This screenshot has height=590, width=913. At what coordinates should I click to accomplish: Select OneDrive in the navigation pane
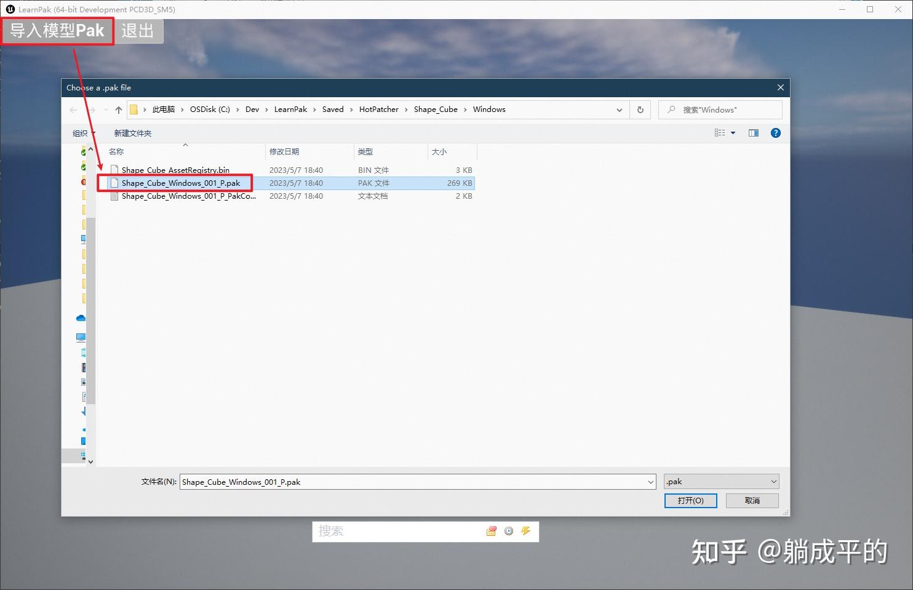tap(81, 318)
